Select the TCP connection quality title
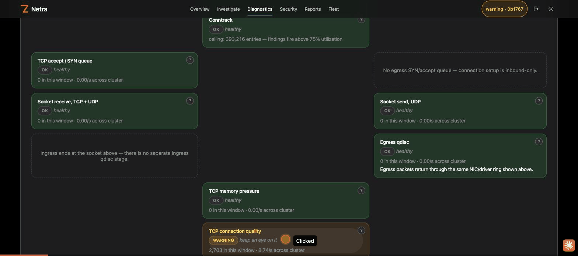 click(x=235, y=231)
